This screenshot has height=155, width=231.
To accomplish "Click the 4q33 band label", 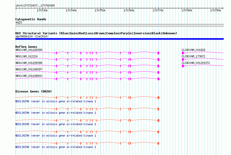I will point(19,22).
